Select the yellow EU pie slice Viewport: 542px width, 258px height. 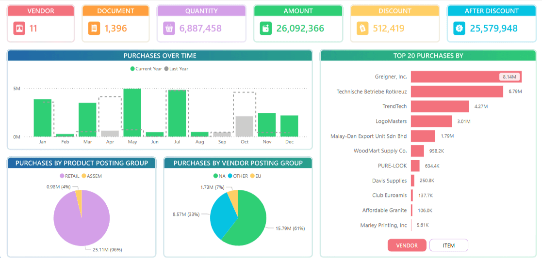coord(234,200)
